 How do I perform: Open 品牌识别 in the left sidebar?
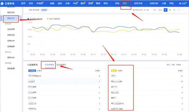click(x=11, y=35)
